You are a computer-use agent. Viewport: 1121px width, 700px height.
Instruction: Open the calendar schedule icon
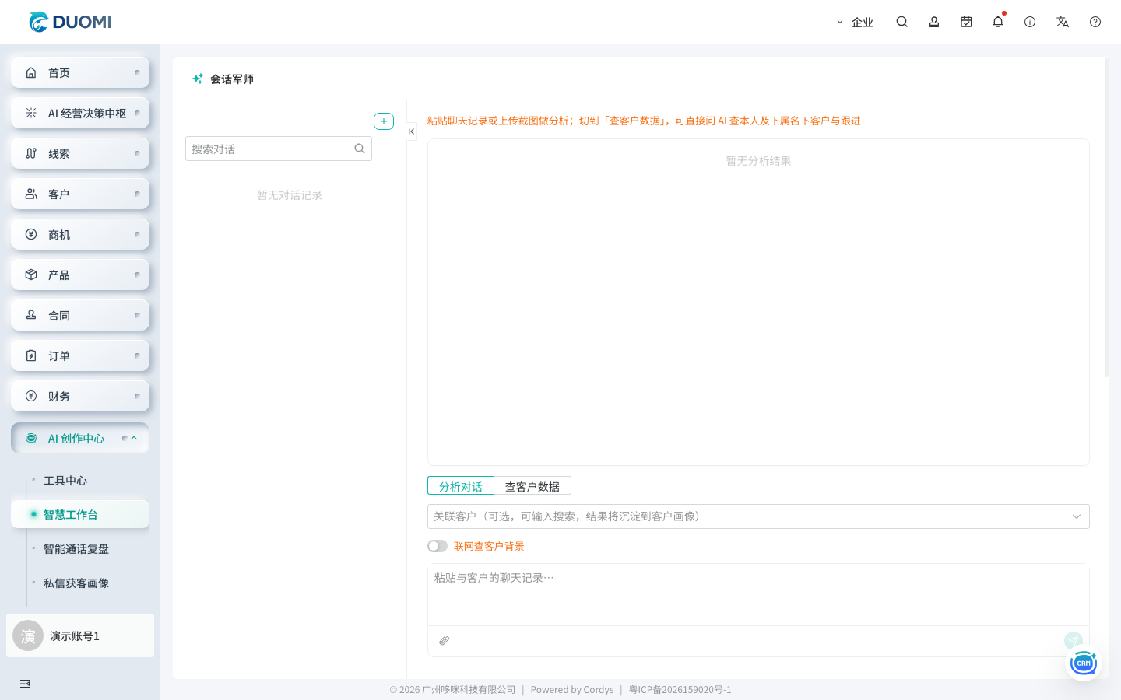966,22
